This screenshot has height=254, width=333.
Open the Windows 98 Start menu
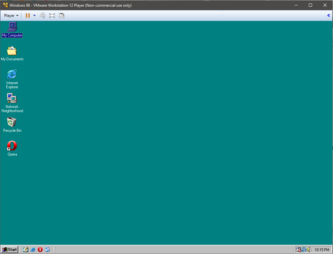(10, 250)
